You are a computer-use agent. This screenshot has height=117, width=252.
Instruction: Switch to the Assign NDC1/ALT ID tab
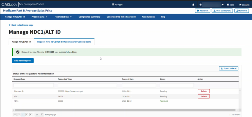pos(21,42)
